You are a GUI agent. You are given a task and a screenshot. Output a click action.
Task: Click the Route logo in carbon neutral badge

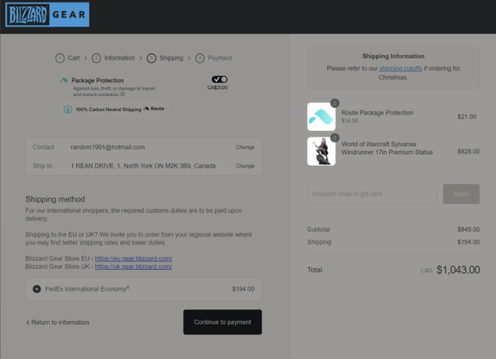(154, 109)
